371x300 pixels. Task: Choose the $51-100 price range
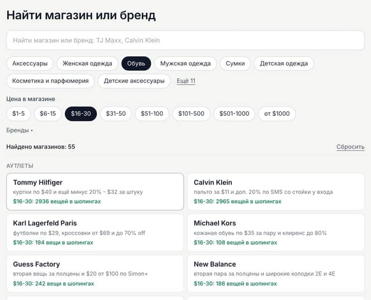tap(152, 114)
